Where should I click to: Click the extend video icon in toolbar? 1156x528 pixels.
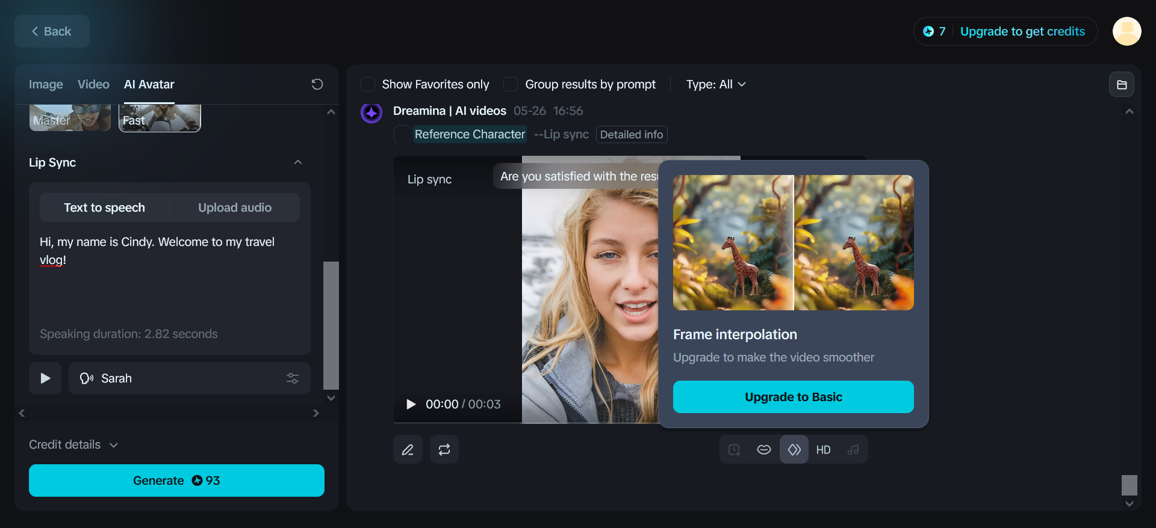[735, 450]
